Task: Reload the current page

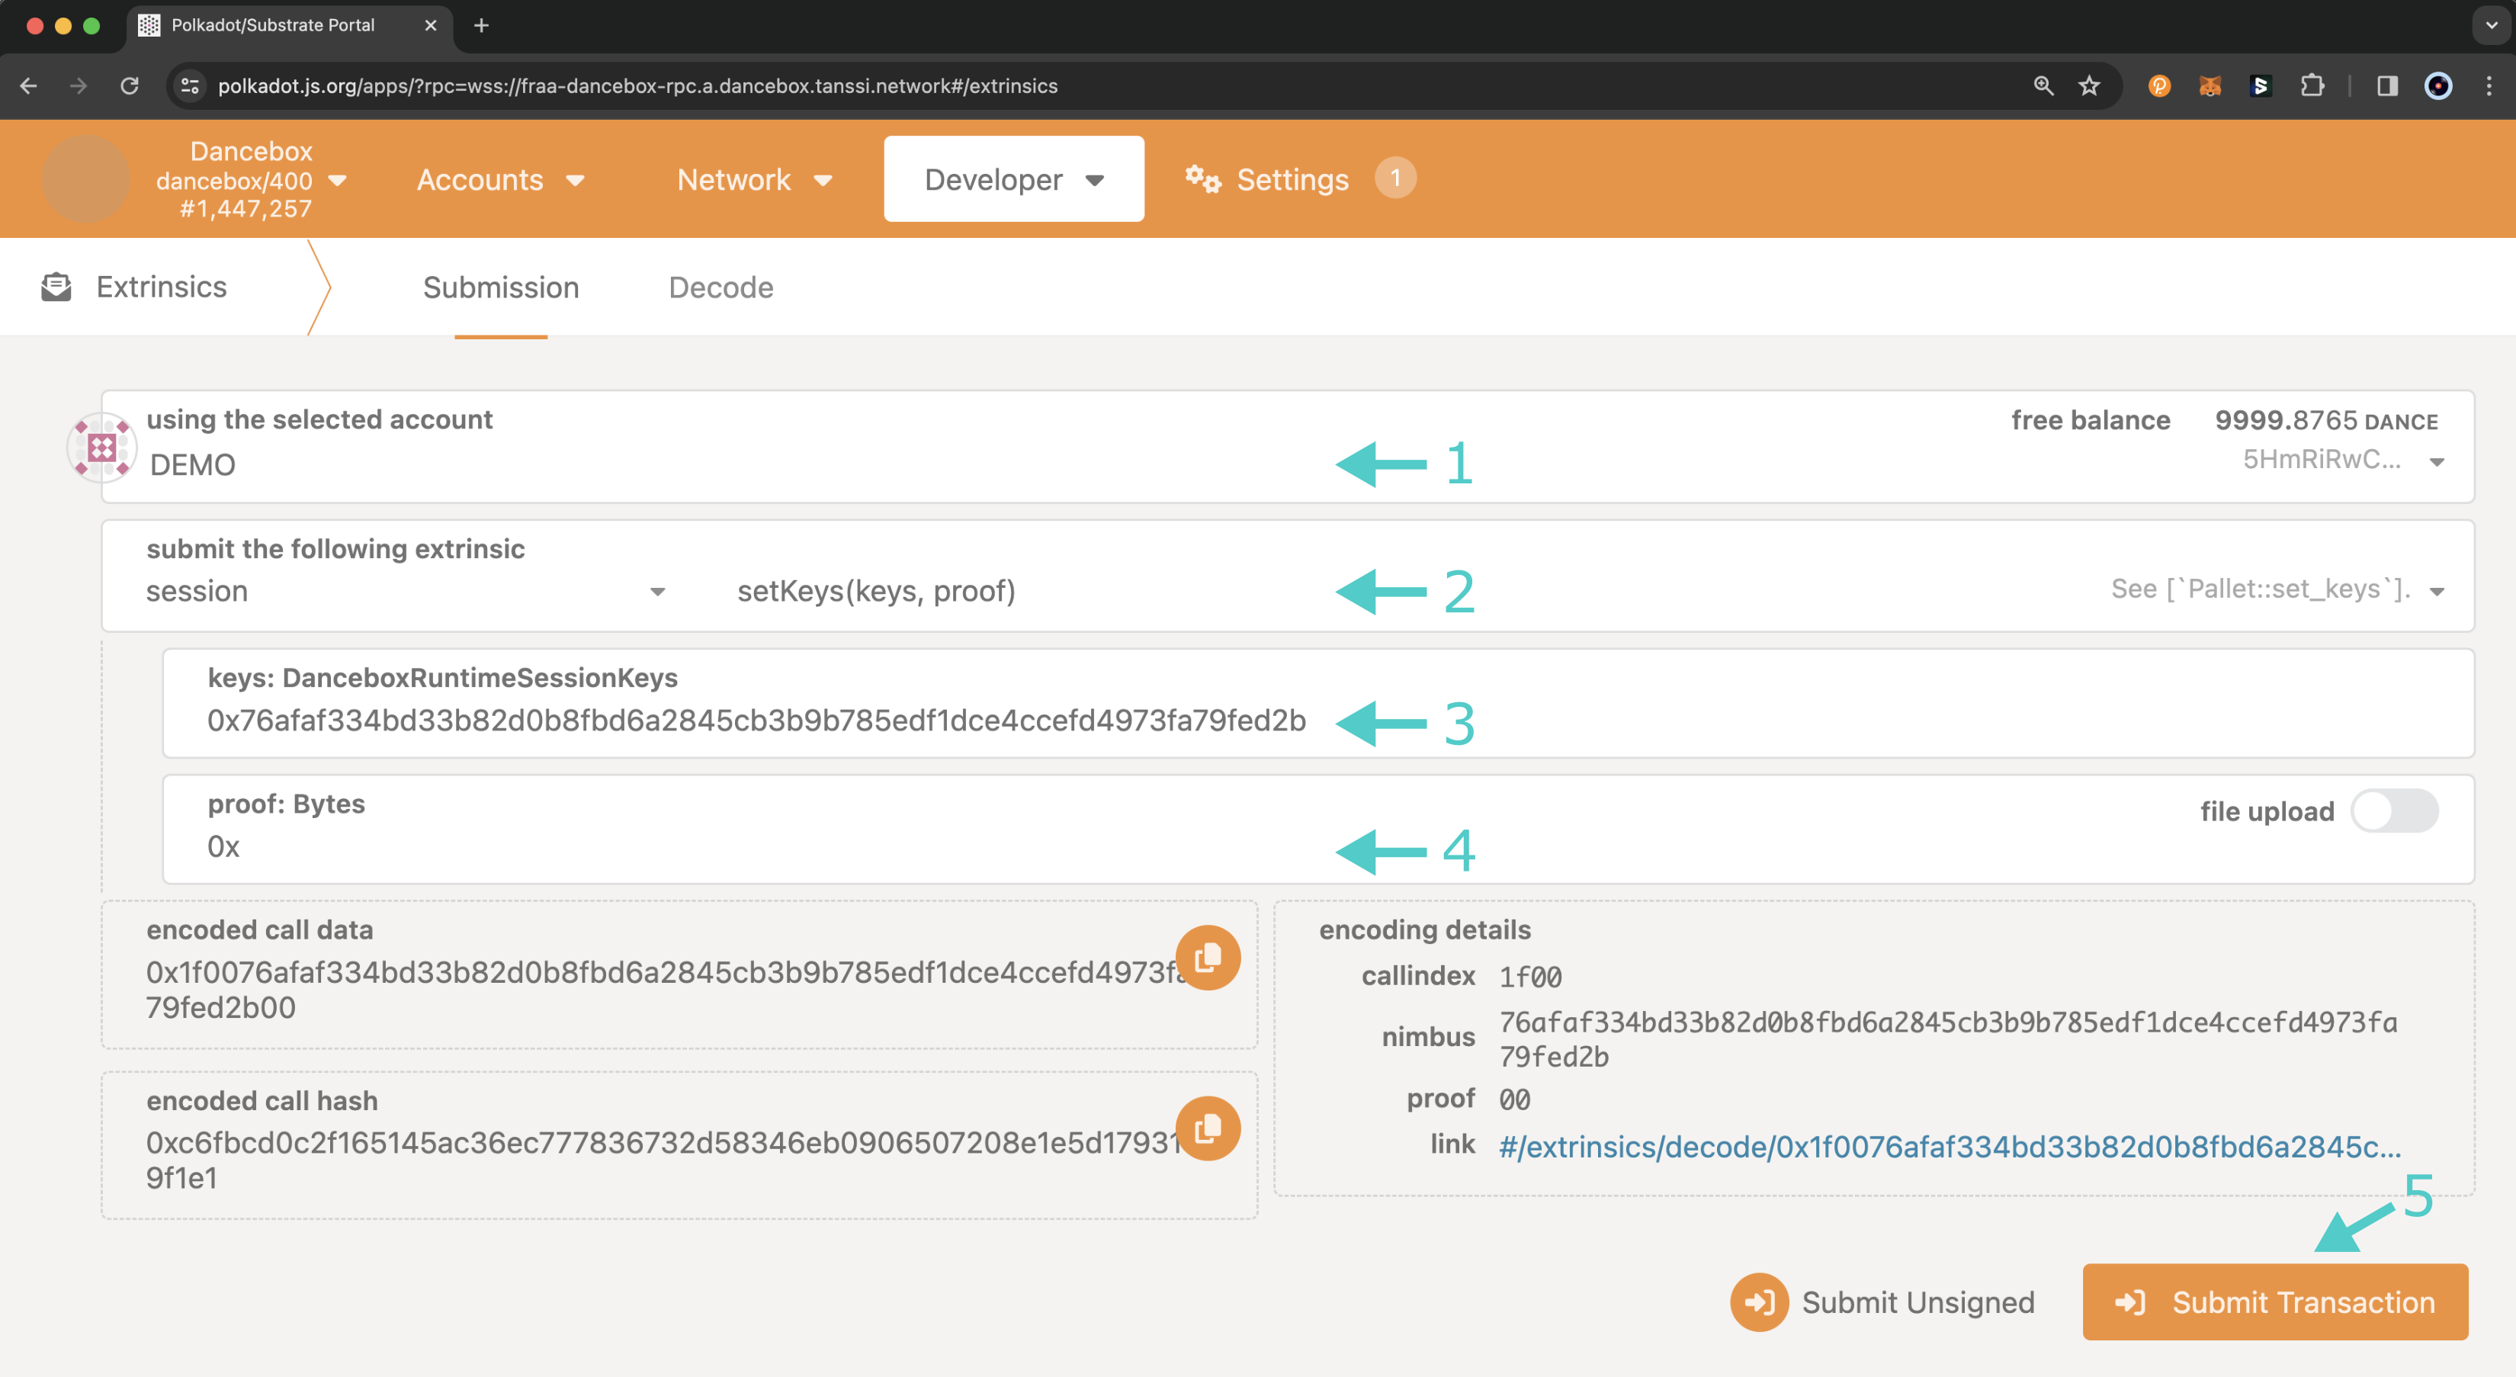Action: (x=129, y=86)
